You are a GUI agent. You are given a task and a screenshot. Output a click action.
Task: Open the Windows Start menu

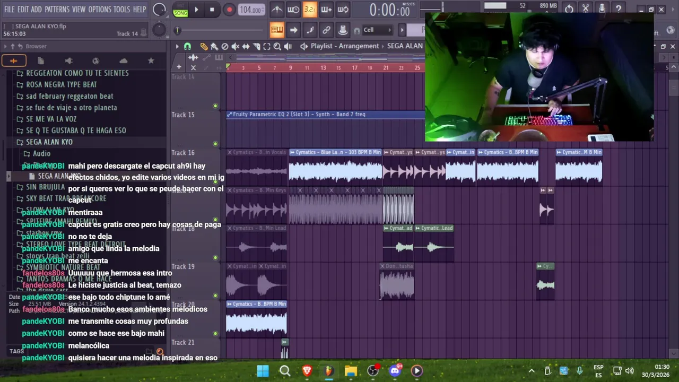pos(263,371)
